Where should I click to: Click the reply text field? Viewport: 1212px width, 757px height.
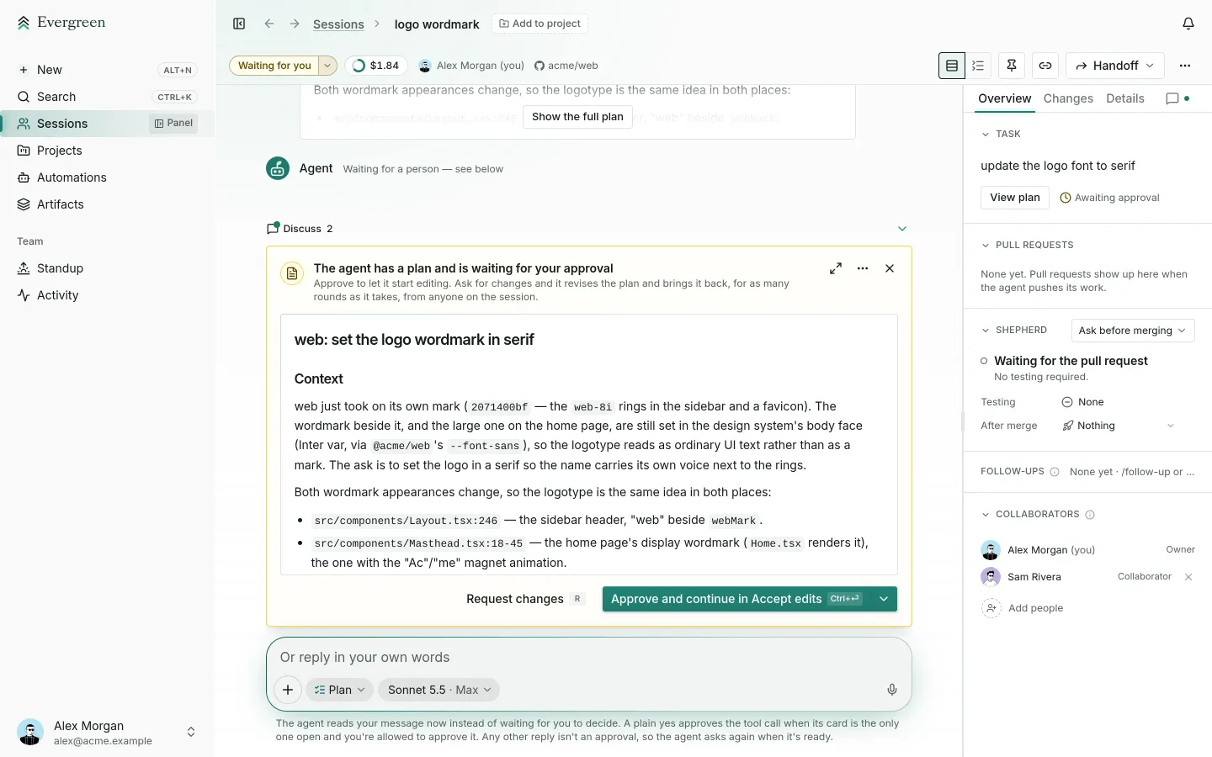click(589, 658)
